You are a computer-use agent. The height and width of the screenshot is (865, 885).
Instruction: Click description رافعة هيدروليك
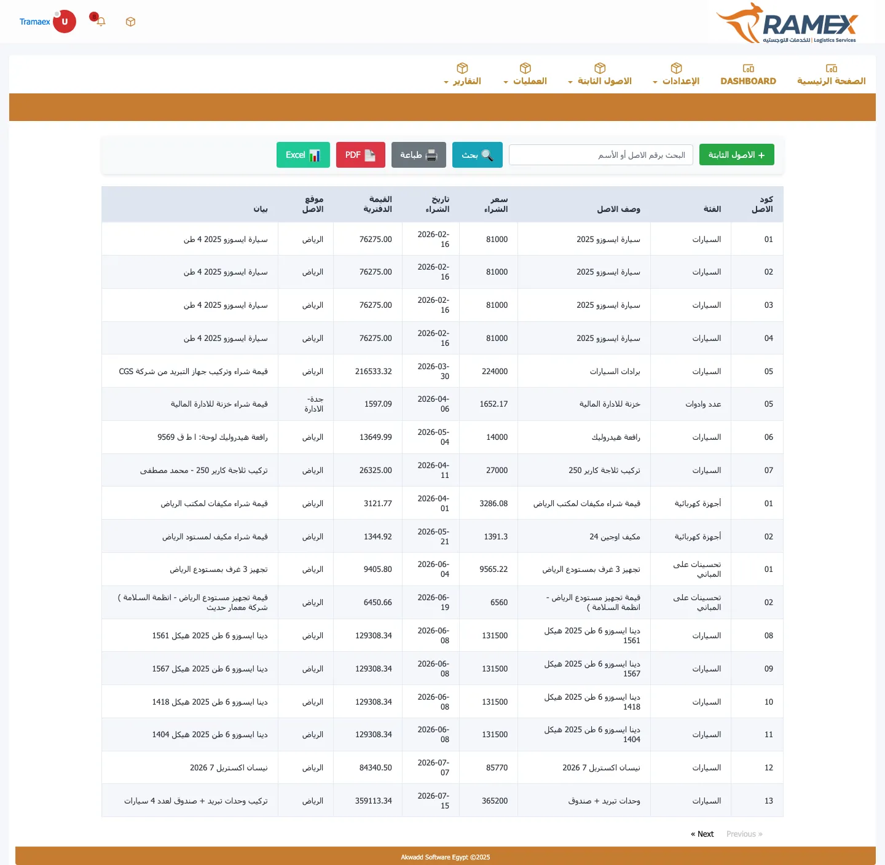(616, 437)
